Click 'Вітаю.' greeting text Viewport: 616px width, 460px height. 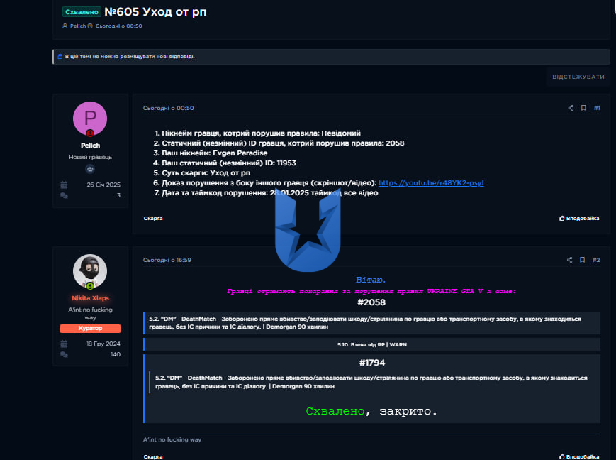[x=371, y=280]
